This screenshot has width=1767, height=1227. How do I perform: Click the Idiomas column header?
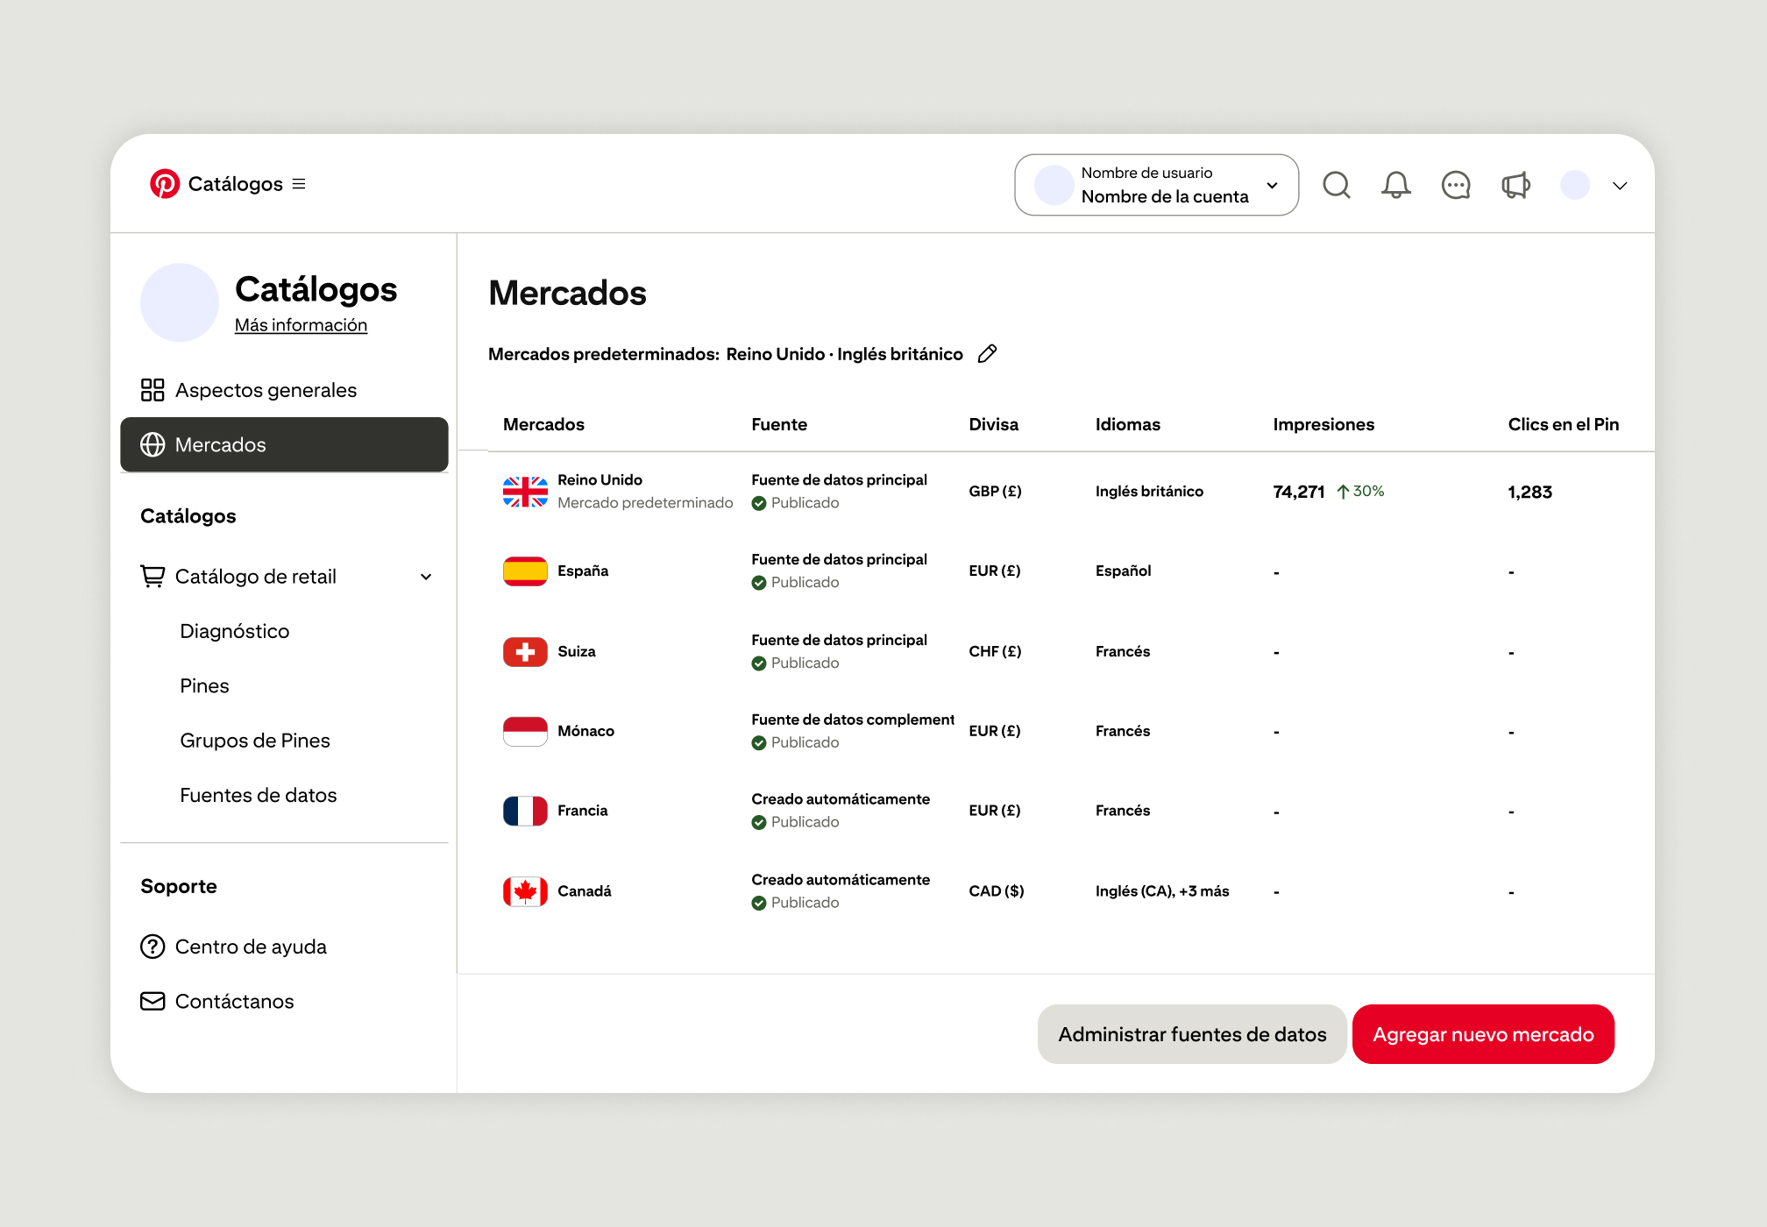(x=1127, y=424)
